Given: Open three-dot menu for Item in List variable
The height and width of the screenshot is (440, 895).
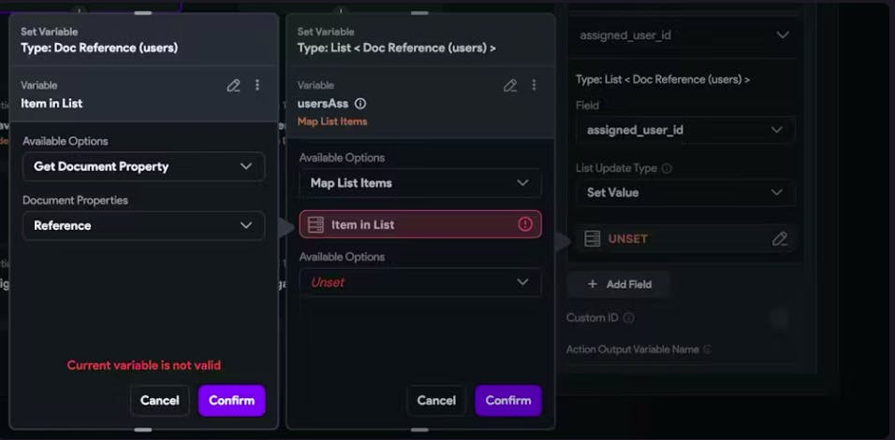Looking at the screenshot, I should tap(257, 85).
